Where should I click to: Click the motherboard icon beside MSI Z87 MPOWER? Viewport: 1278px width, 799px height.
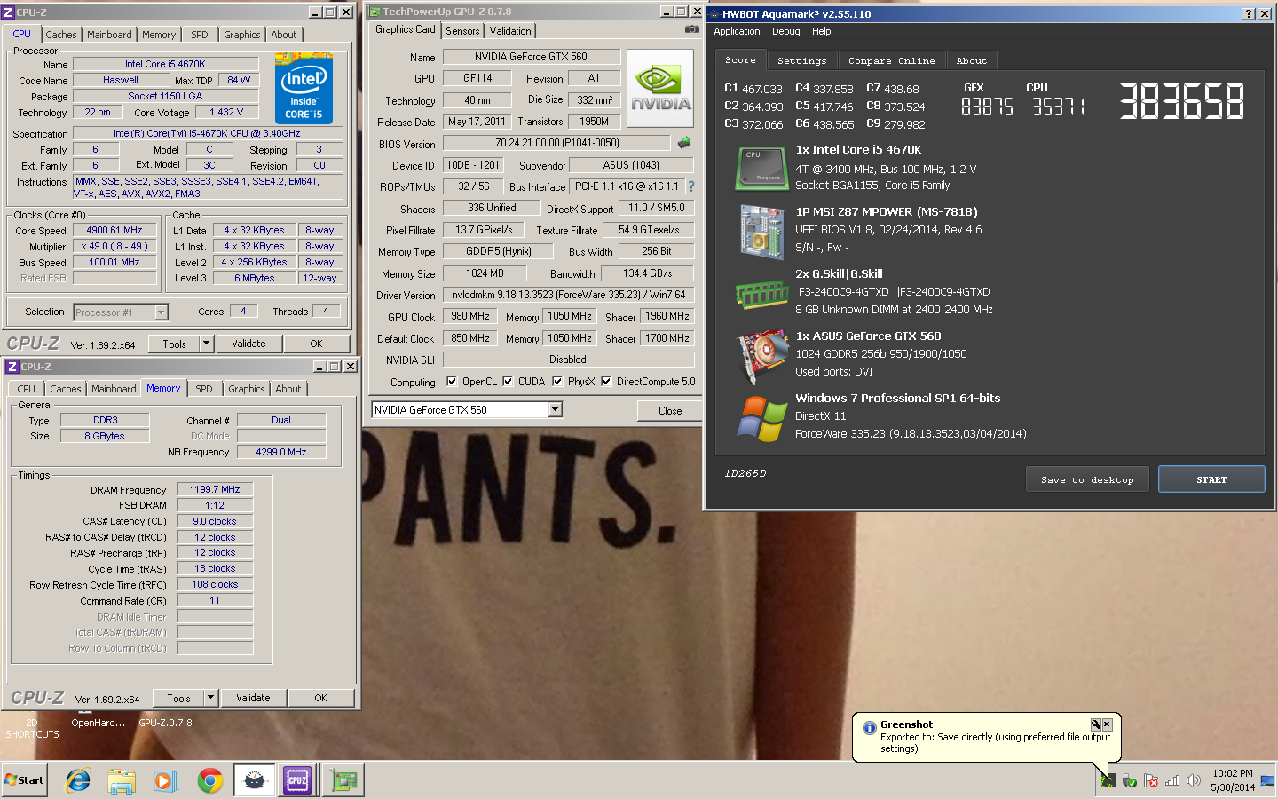click(761, 232)
